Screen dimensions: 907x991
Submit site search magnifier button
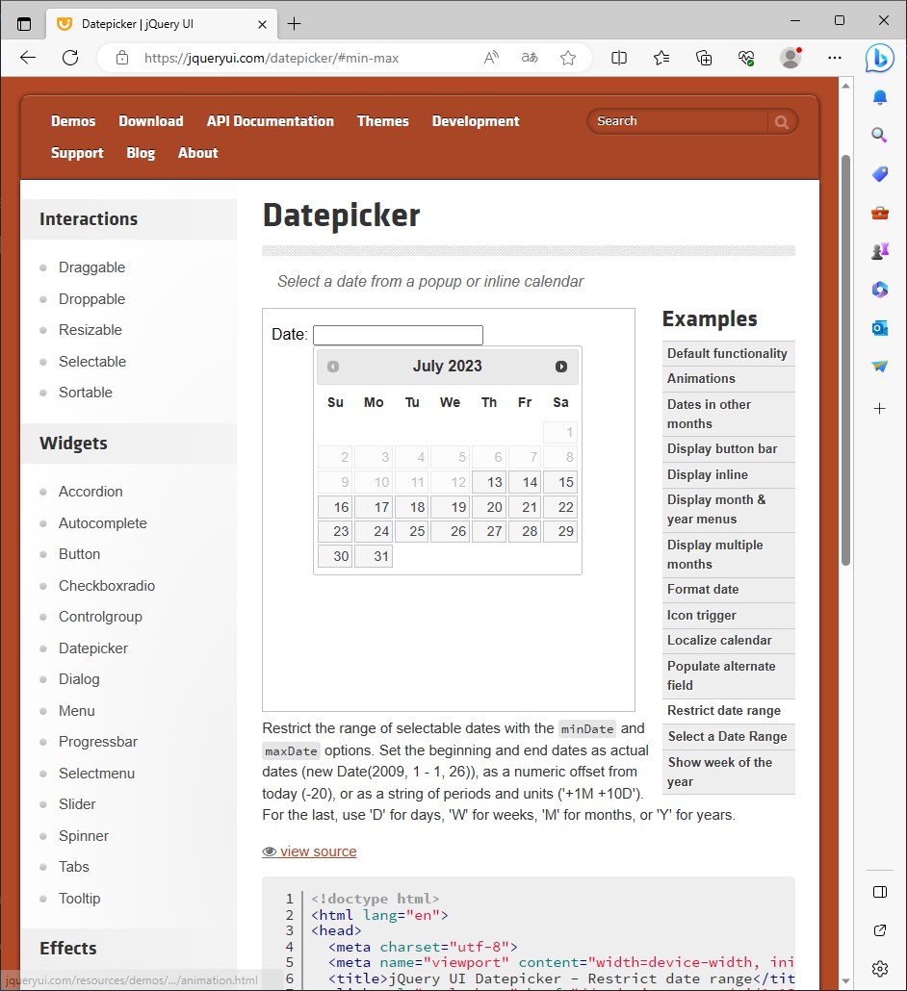pos(782,122)
